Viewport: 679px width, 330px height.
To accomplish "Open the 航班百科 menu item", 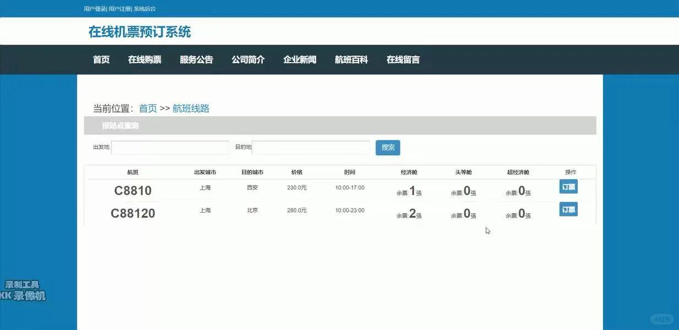I will click(x=351, y=59).
